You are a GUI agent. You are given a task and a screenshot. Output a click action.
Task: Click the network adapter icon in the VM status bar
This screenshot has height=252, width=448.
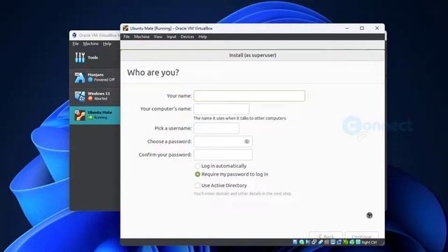coord(314,242)
